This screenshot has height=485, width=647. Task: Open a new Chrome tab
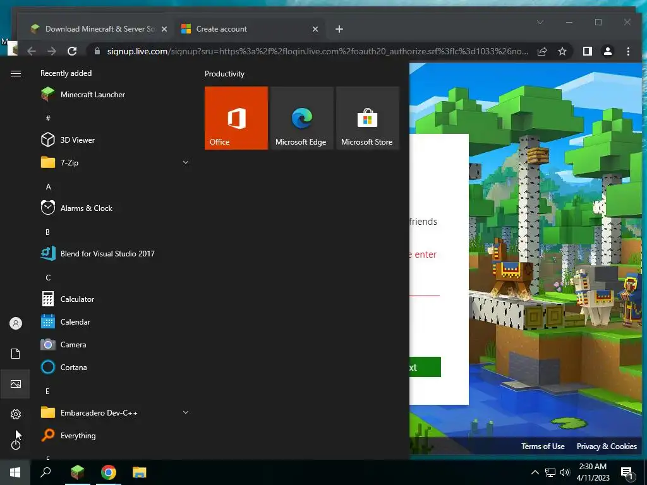click(339, 29)
